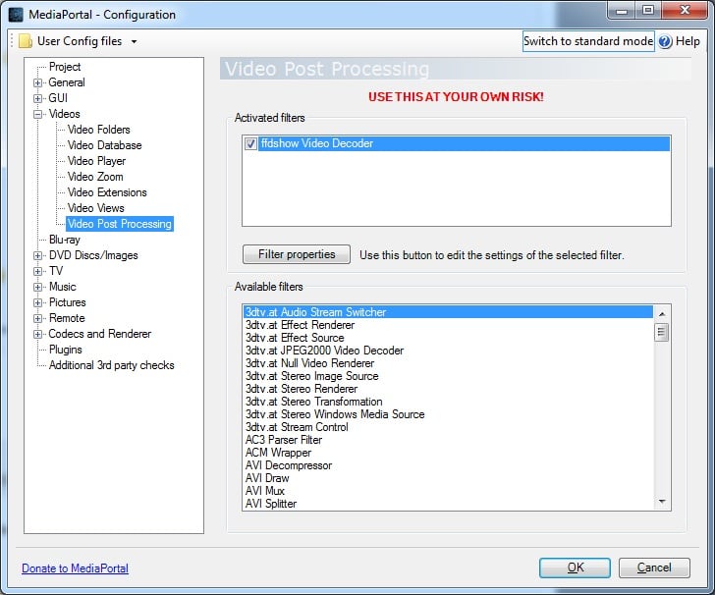Viewport: 715px width, 595px height.
Task: Expand the General tree node
Action: click(38, 82)
